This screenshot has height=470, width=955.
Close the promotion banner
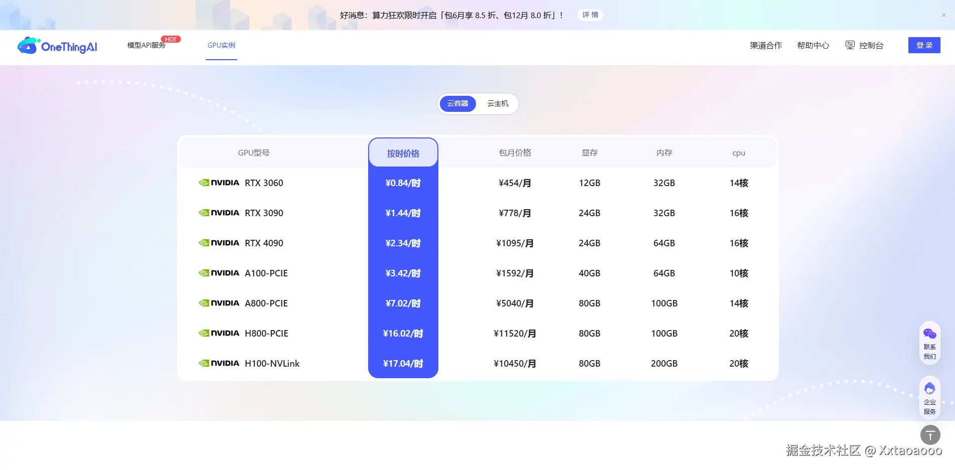pos(944,15)
